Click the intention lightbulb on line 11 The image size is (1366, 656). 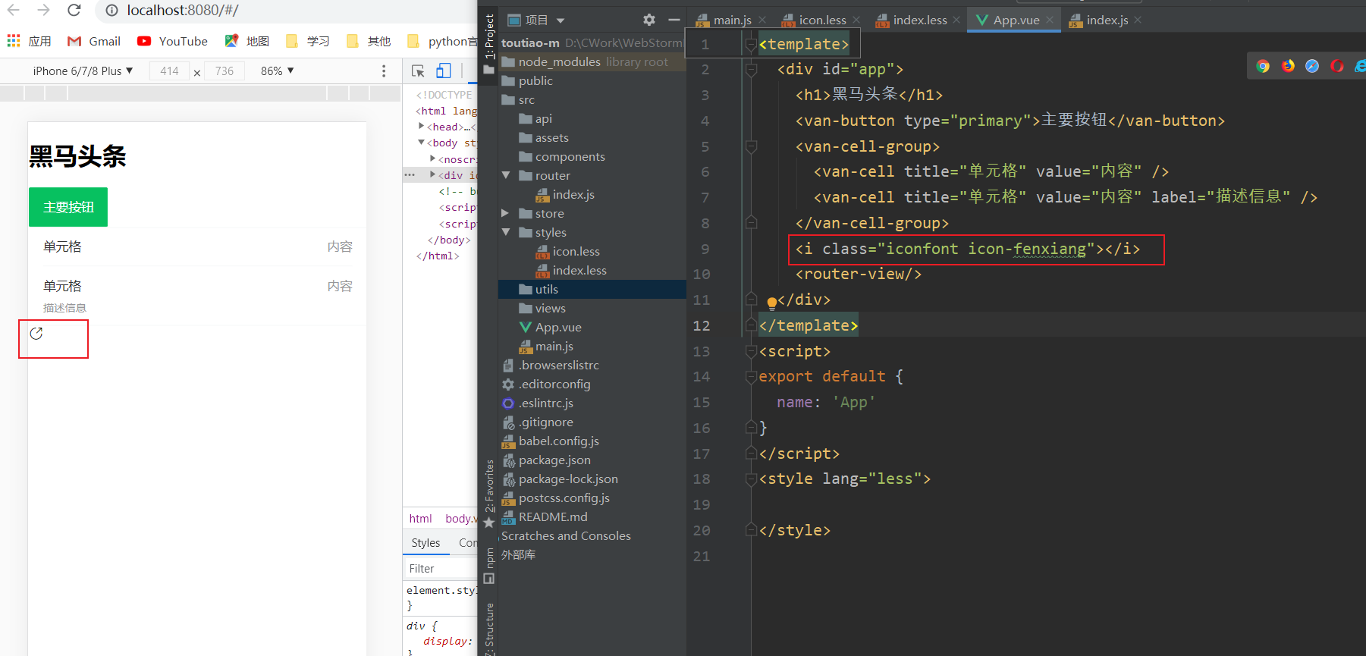tap(771, 303)
